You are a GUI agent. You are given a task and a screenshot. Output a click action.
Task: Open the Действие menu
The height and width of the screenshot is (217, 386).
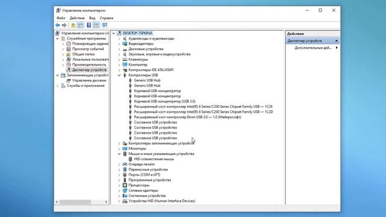(77, 18)
